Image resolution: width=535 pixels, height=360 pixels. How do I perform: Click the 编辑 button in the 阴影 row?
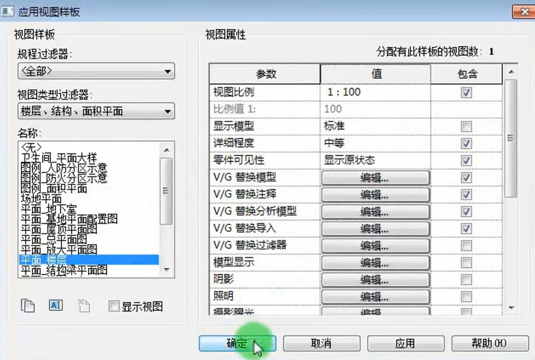click(x=376, y=280)
